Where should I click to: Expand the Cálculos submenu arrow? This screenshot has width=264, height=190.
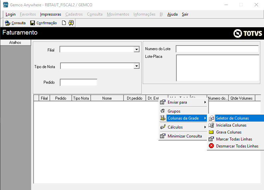pyautogui.click(x=205, y=127)
